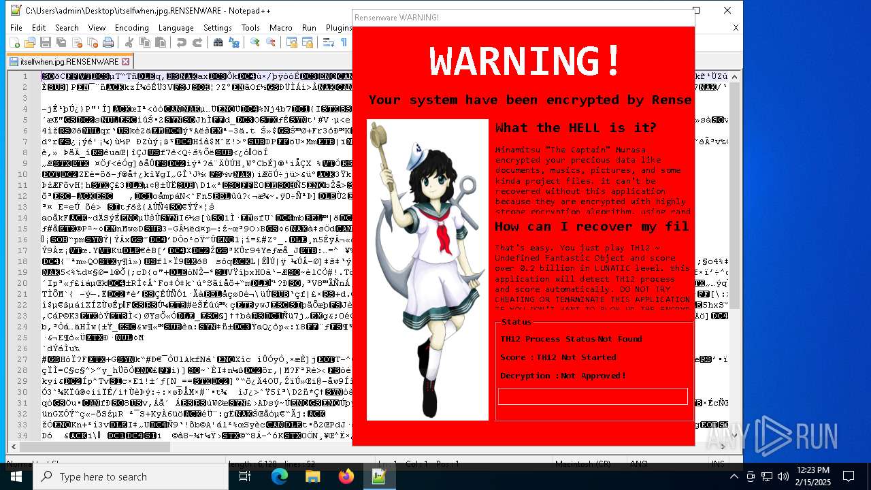Save all files toolbar icon
Screen dimensions: 871x490
click(61, 42)
